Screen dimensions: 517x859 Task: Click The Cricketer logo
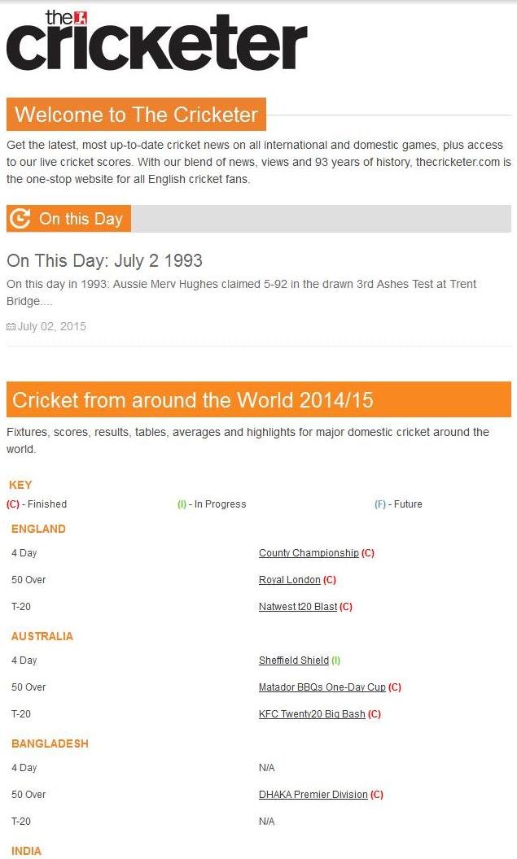pyautogui.click(x=156, y=41)
